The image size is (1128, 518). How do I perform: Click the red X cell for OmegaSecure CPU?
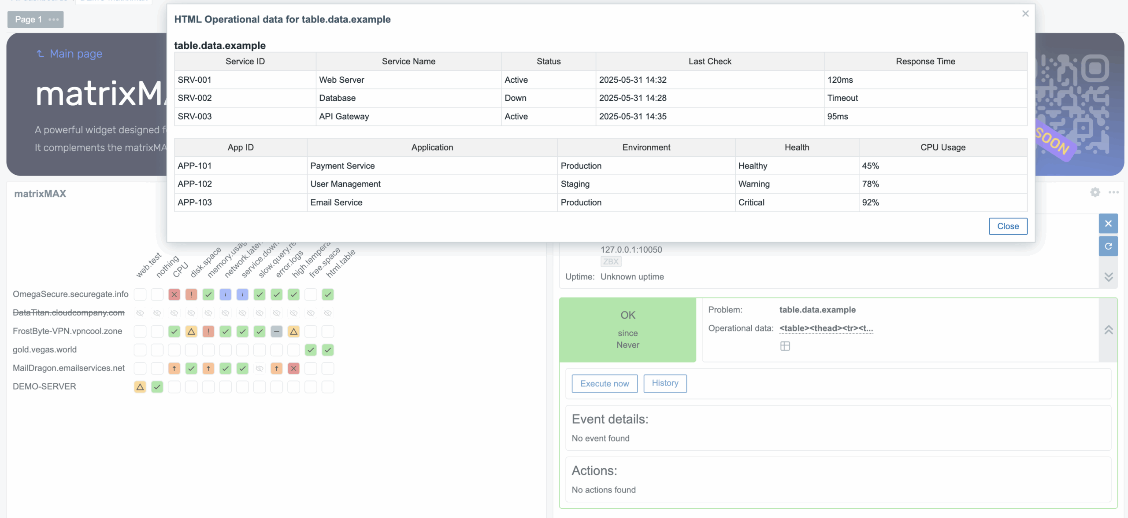pyautogui.click(x=174, y=294)
